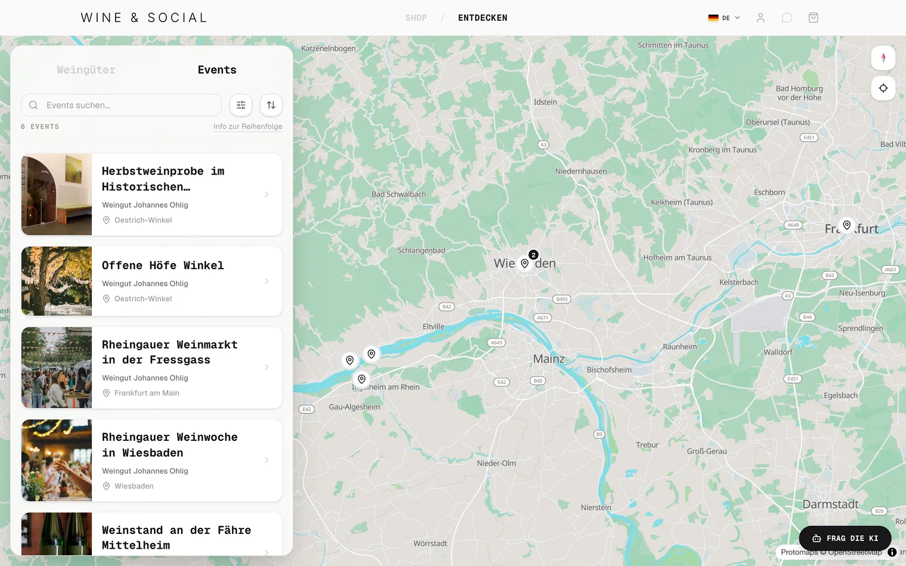Screen dimensions: 906x566
Task: Click Wiesbaden location under Weinwoche
Action: coord(134,486)
